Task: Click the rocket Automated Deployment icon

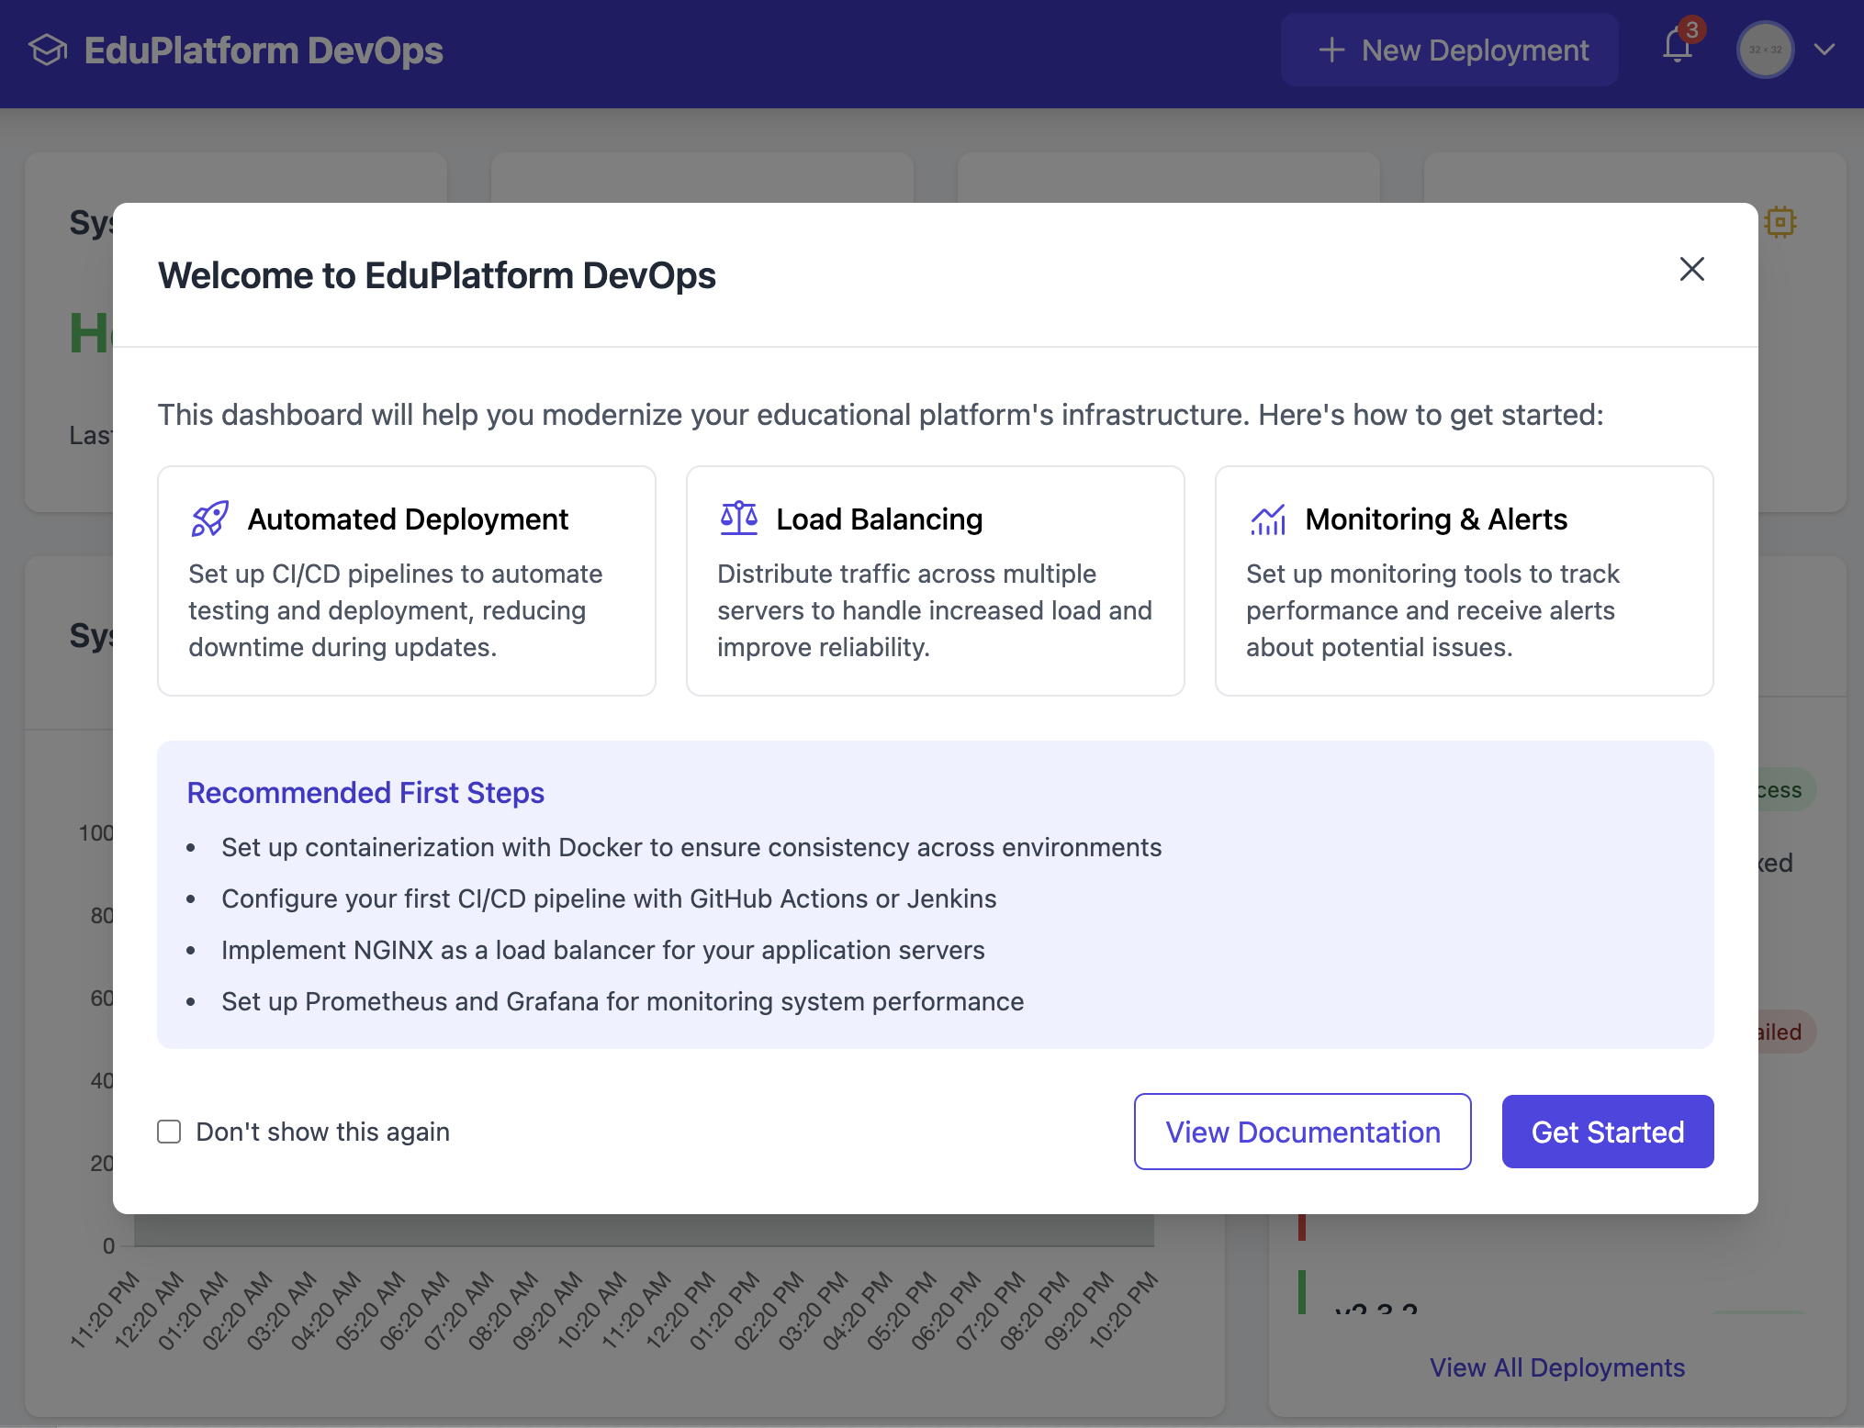Action: click(x=209, y=519)
